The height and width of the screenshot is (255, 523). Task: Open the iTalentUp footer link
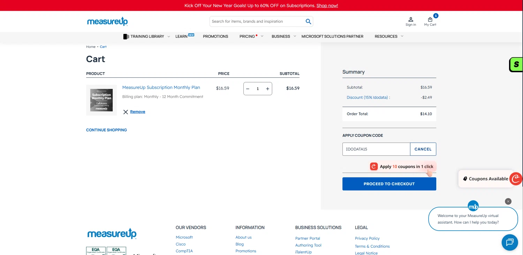303,252
